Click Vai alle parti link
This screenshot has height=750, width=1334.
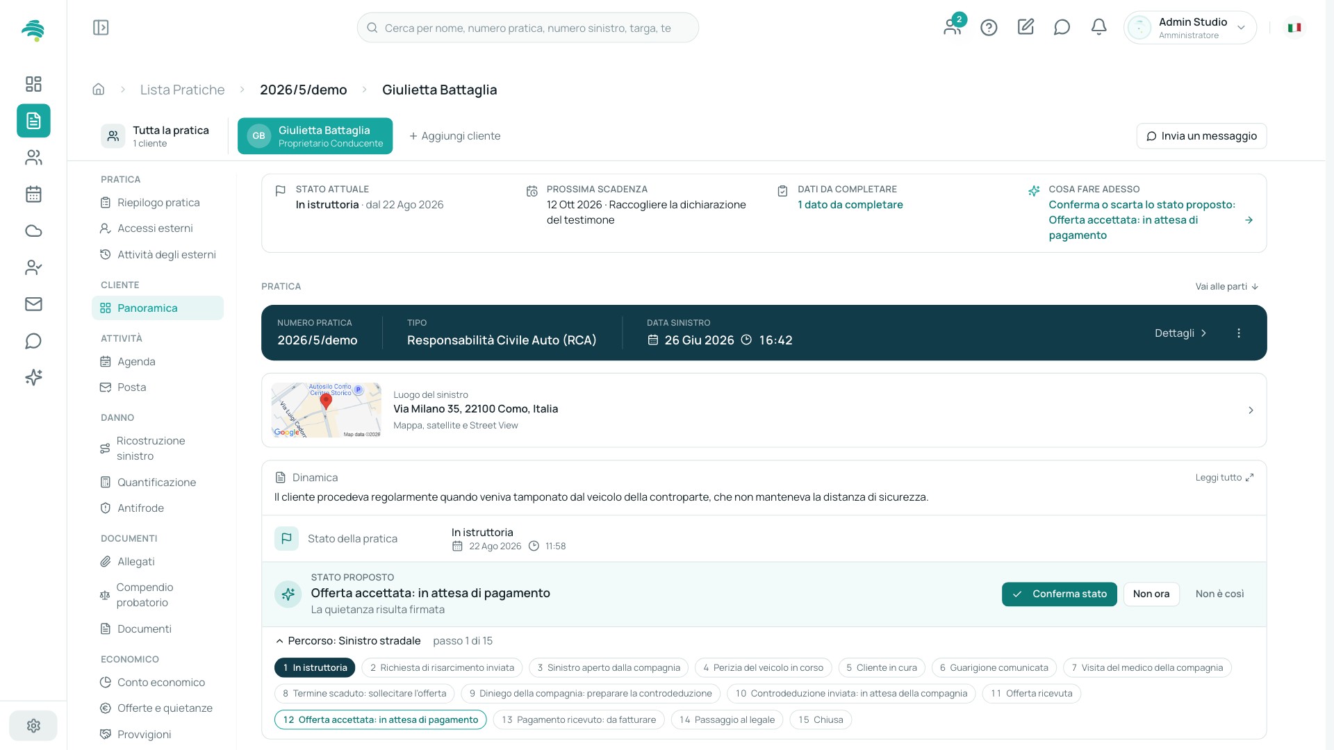[1227, 287]
